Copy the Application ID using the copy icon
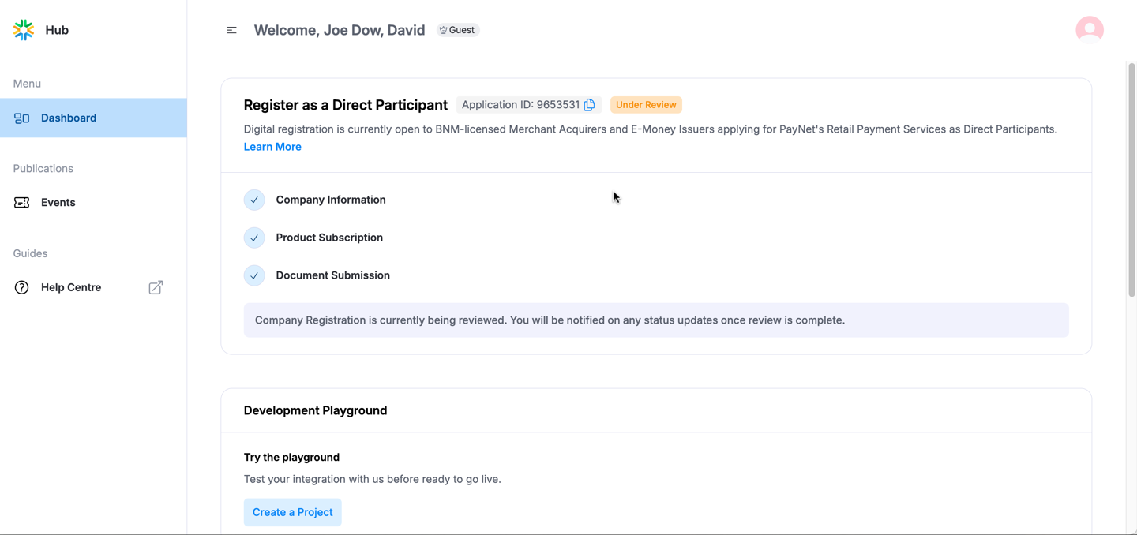The height and width of the screenshot is (535, 1137). click(x=590, y=104)
